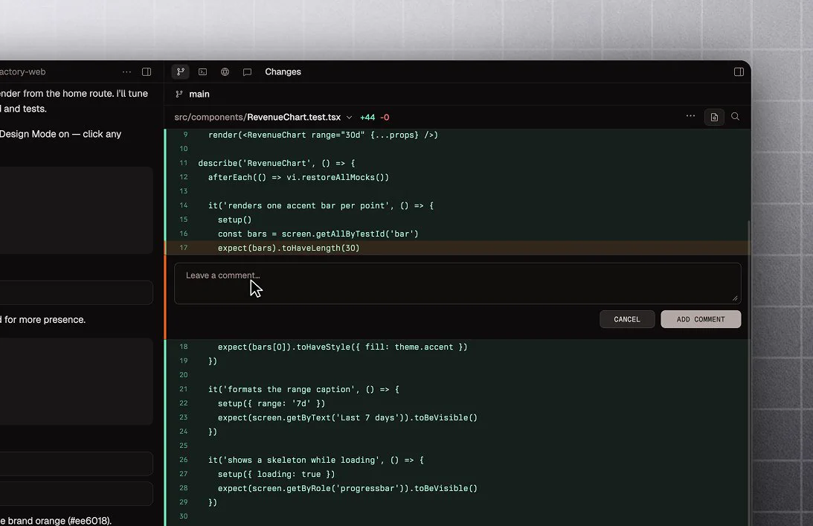Focus the Leave a comment text field

pyautogui.click(x=457, y=283)
